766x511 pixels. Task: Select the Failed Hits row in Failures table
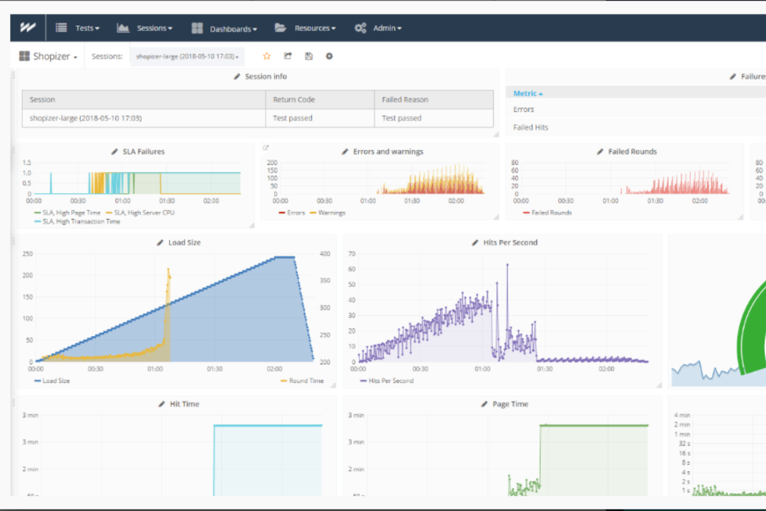(x=531, y=127)
